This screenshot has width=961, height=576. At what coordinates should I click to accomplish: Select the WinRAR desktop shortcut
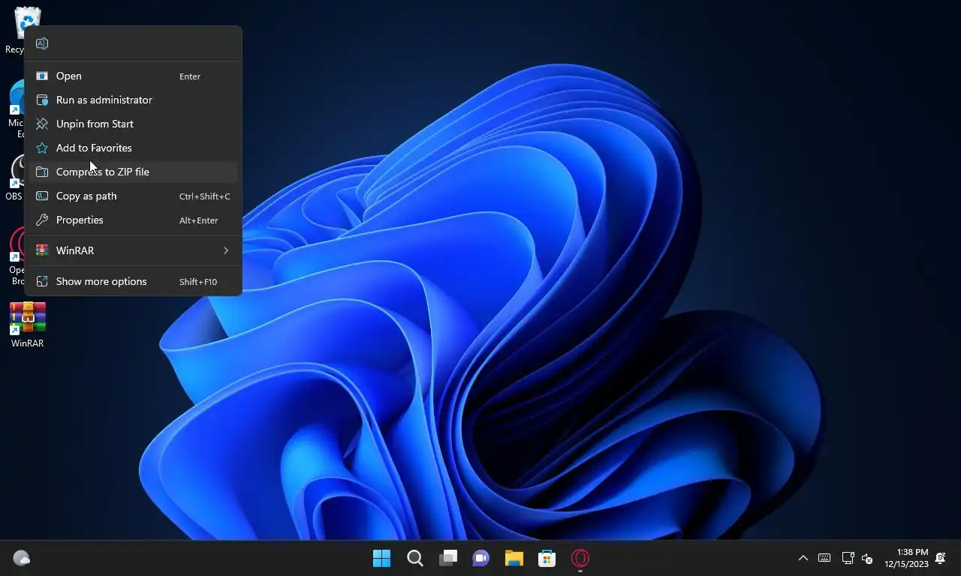(x=28, y=325)
